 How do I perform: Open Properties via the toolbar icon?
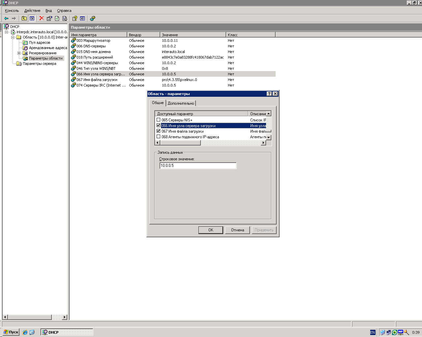pyautogui.click(x=49, y=18)
